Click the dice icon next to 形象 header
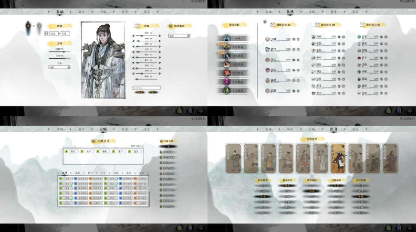This screenshot has width=416, height=232. click(x=137, y=26)
